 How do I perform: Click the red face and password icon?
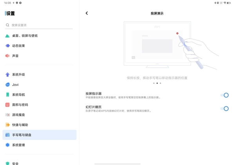(x=7, y=105)
